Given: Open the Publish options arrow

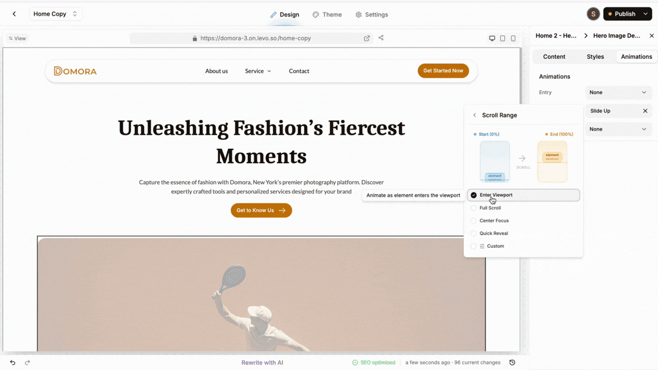Looking at the screenshot, I should click(x=645, y=14).
